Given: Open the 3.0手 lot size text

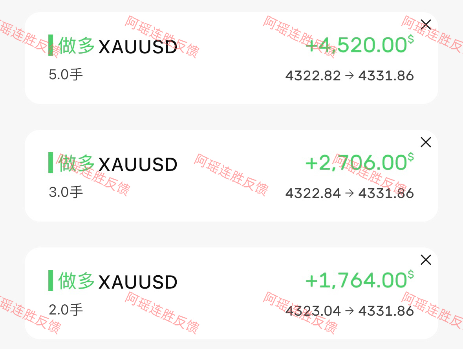Looking at the screenshot, I should (x=66, y=192).
